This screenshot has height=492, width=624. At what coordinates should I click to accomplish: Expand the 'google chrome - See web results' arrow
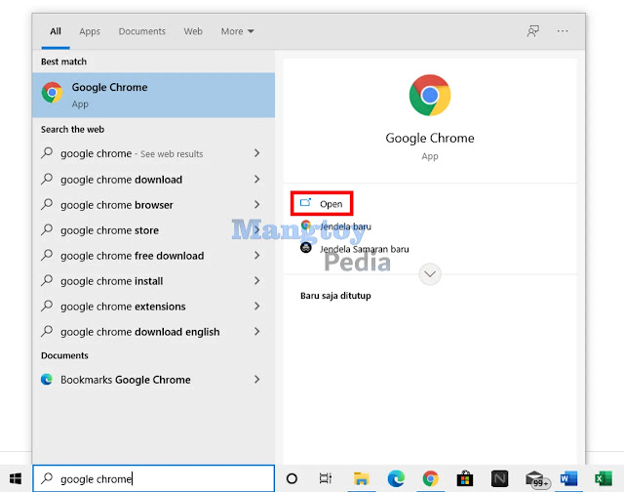(x=257, y=153)
